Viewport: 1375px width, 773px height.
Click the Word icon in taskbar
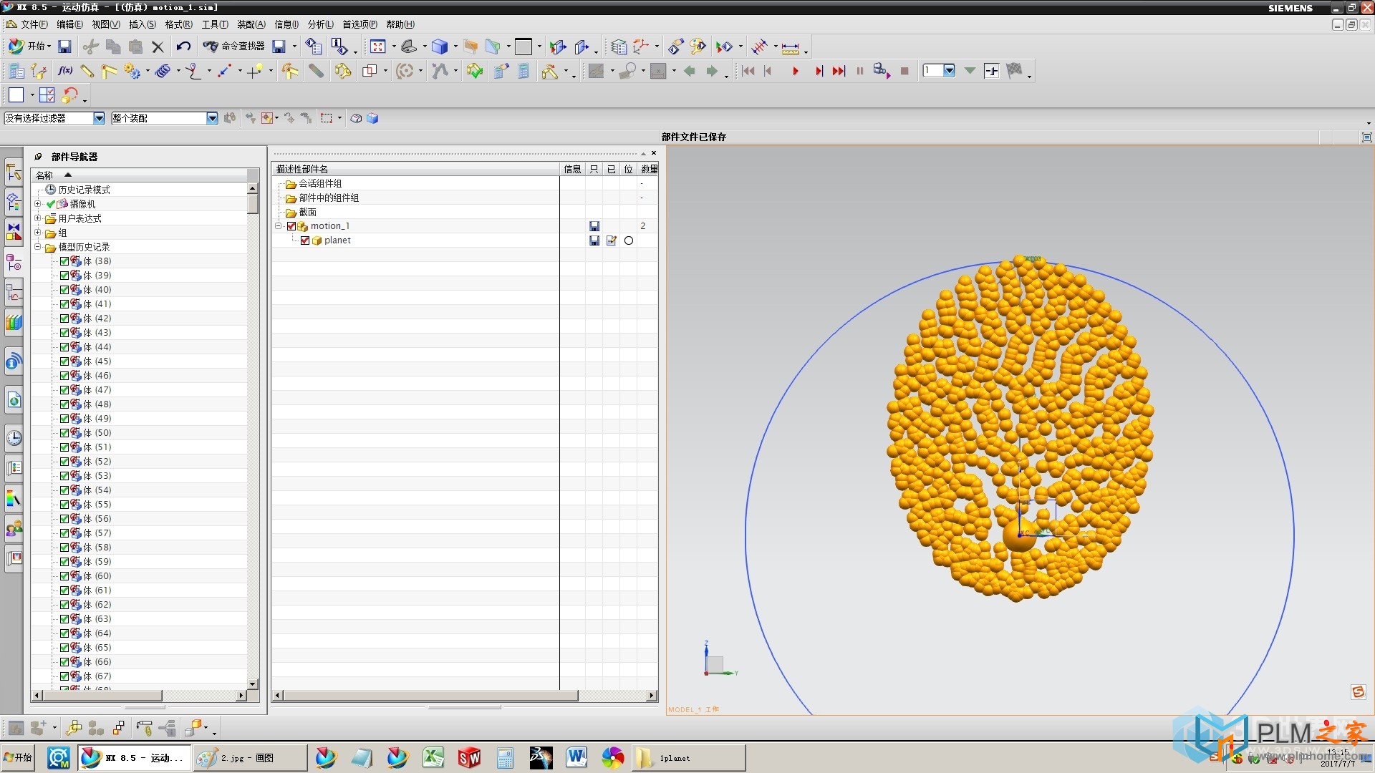pos(576,757)
